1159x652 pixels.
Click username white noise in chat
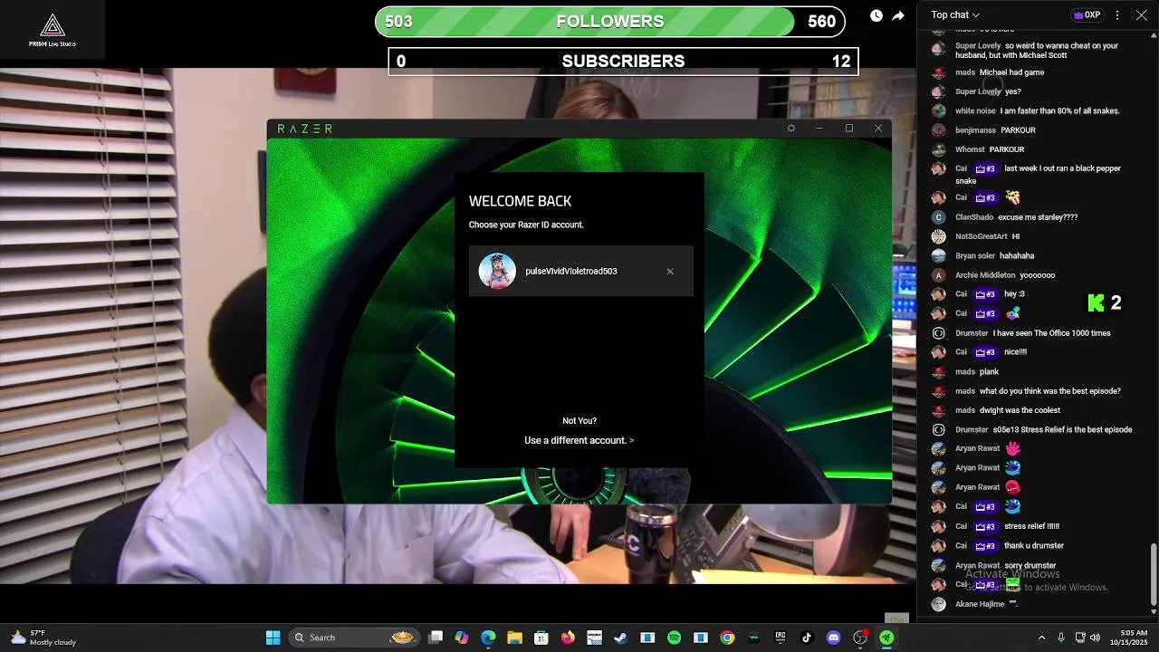(x=975, y=110)
